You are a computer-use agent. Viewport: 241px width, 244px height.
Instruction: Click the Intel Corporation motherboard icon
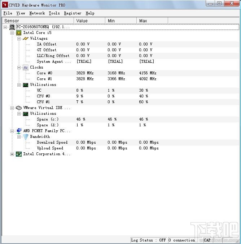coord(19,154)
